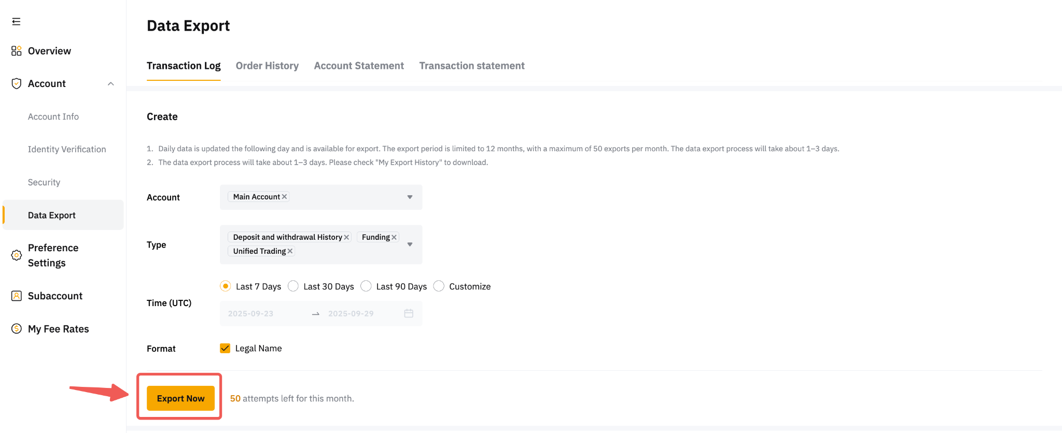Collapse the sidebar menu icon
Screen dimensions: 1062x433
coord(16,22)
